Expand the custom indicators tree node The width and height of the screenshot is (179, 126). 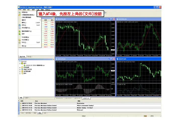tap(20, 72)
